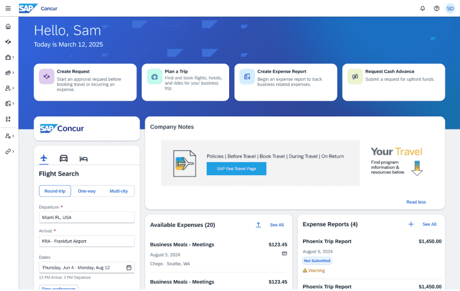
Task: Open the calendar date picker icon
Action: click(x=129, y=267)
